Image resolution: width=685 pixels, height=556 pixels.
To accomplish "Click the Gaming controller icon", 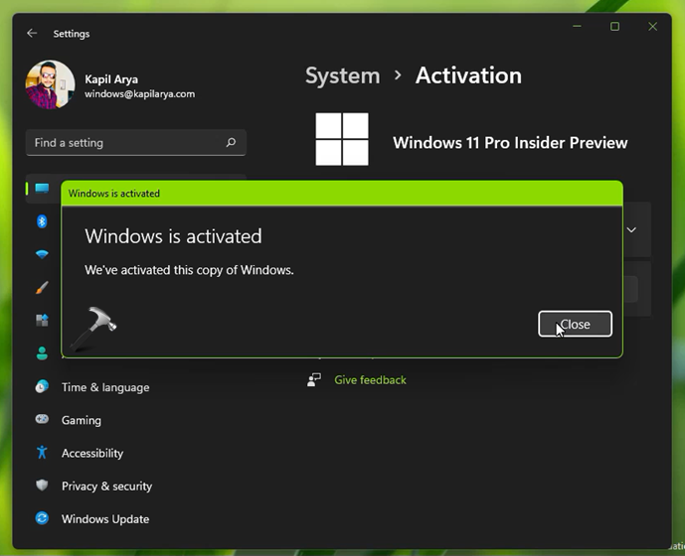I will tap(42, 419).
